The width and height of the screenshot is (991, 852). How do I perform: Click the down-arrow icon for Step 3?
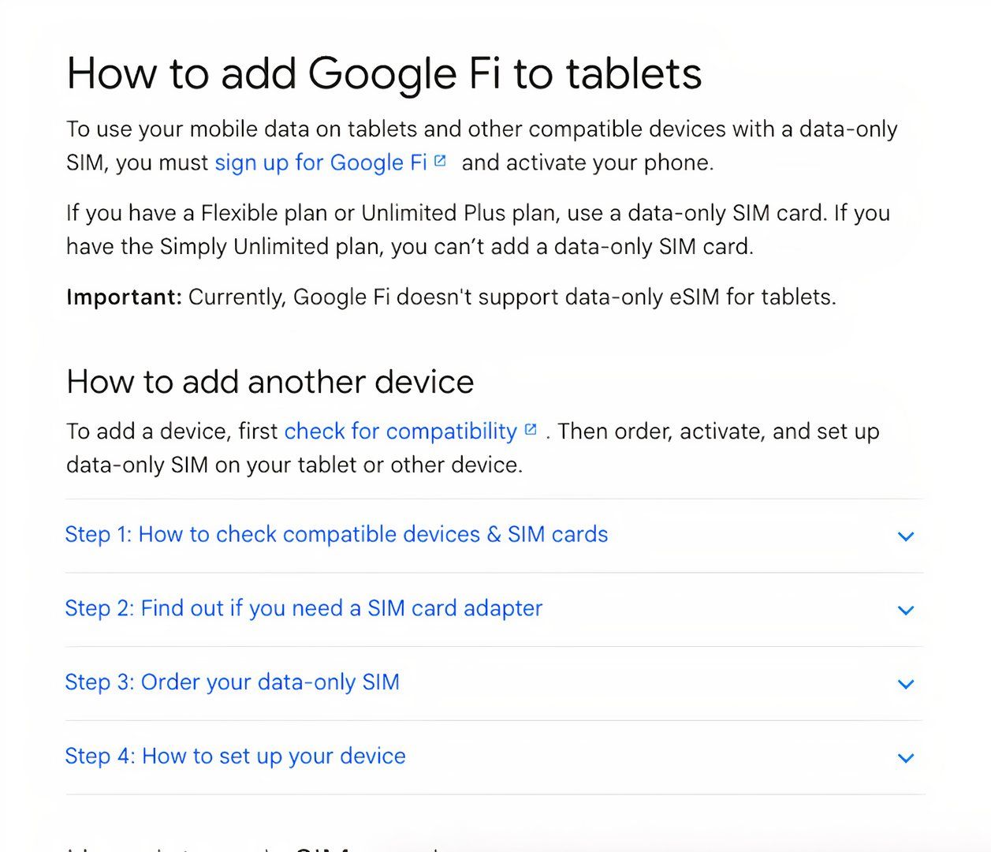point(906,684)
